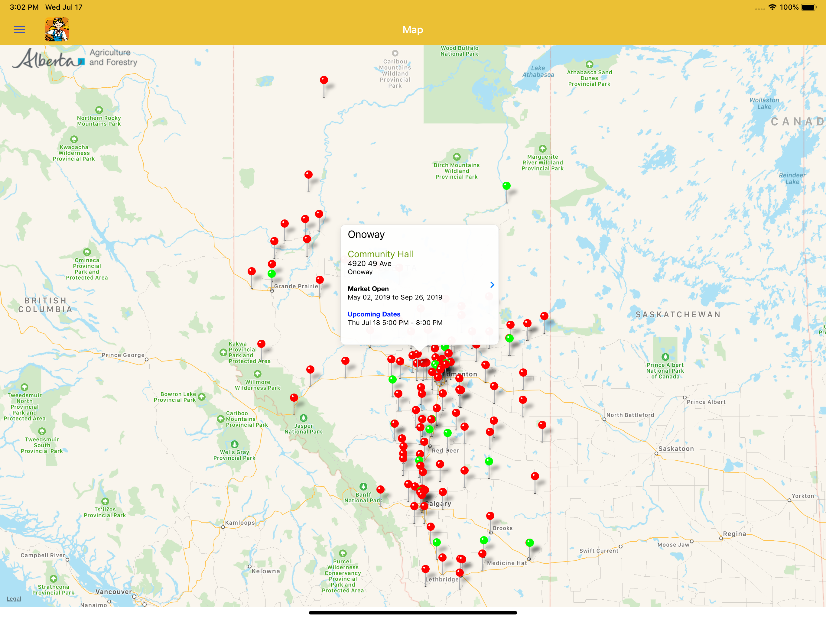
Task: Click the Upcoming Dates label
Action: 374,314
